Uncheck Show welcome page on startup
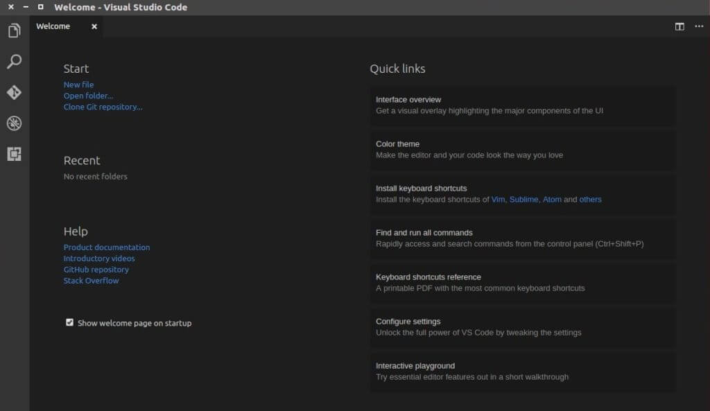Viewport: 710px width, 411px height. point(69,322)
